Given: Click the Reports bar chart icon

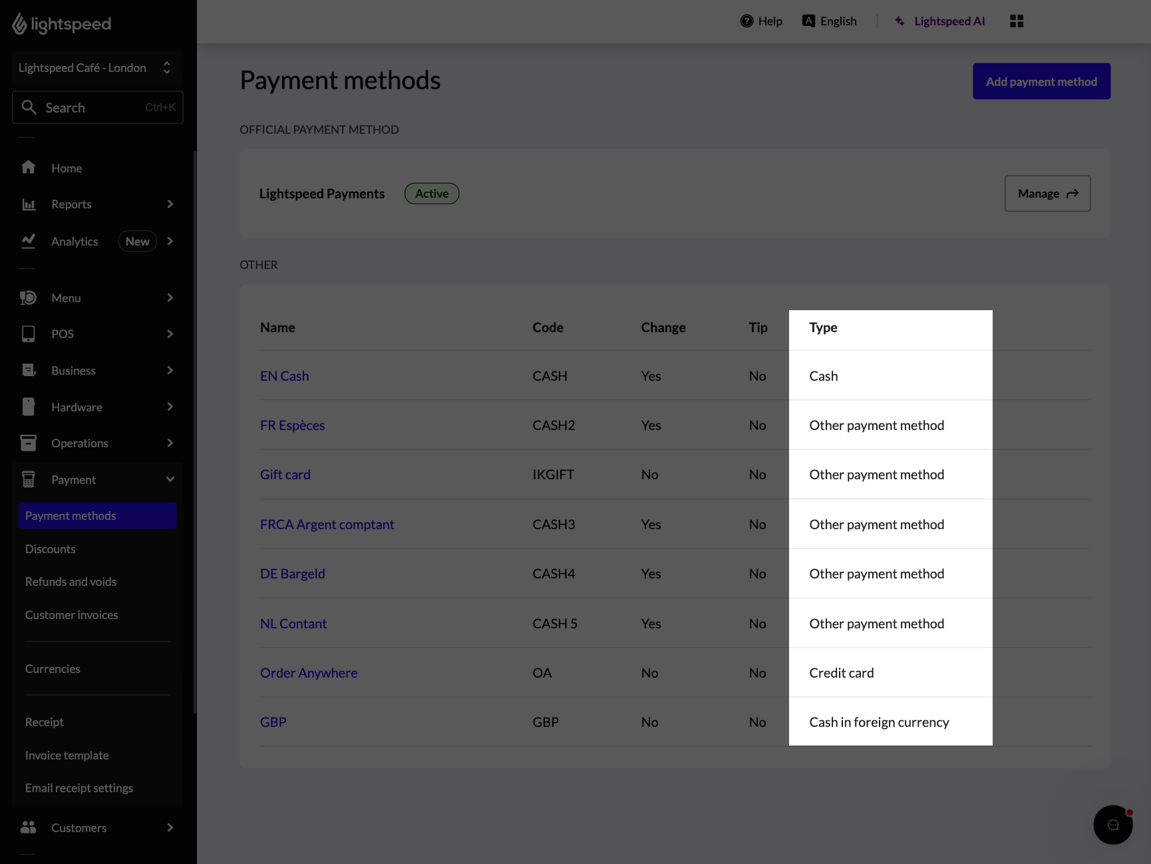Looking at the screenshot, I should tap(29, 204).
